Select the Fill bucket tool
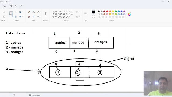 pos(34,12)
